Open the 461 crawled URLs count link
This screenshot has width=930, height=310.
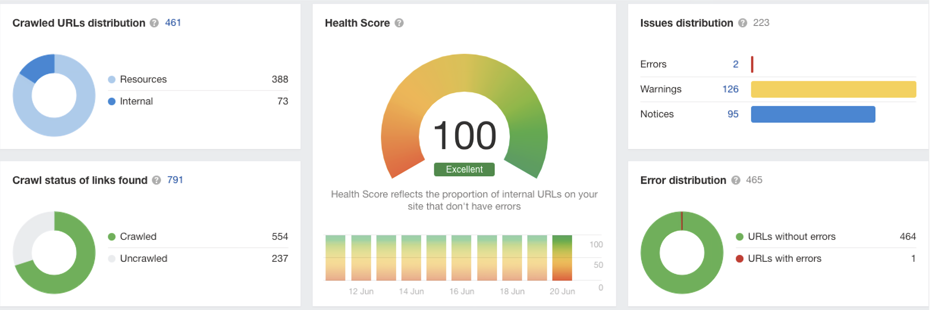[173, 23]
